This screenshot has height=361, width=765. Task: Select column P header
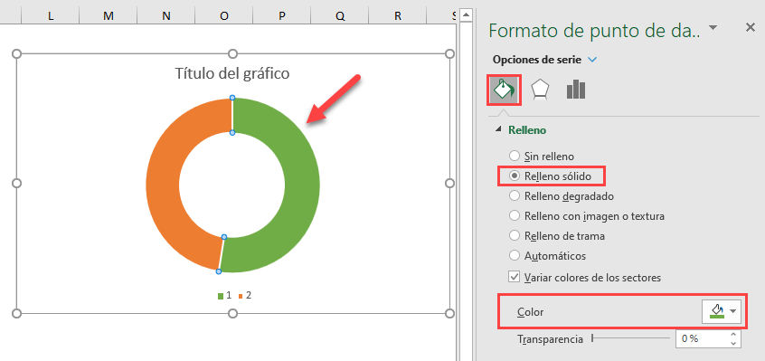coord(282,15)
